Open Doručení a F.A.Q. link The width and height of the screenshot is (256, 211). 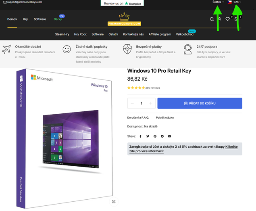pyautogui.click(x=138, y=117)
